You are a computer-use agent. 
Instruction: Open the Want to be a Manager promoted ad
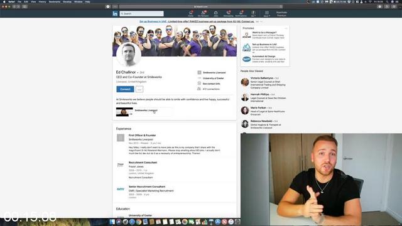pyautogui.click(x=264, y=35)
